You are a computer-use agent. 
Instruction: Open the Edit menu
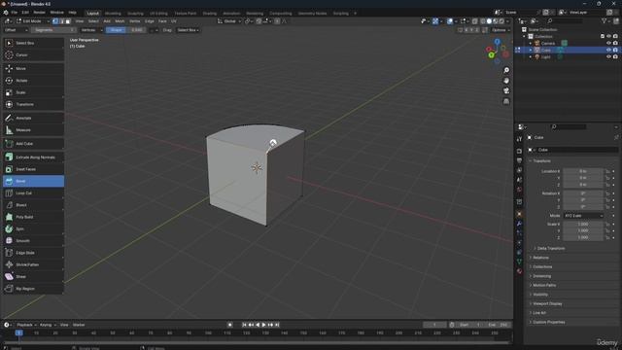click(25, 13)
